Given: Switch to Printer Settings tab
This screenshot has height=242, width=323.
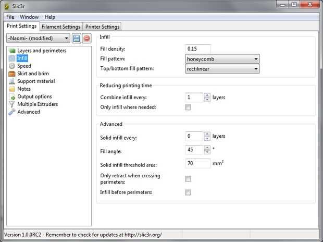Looking at the screenshot, I should [103, 27].
